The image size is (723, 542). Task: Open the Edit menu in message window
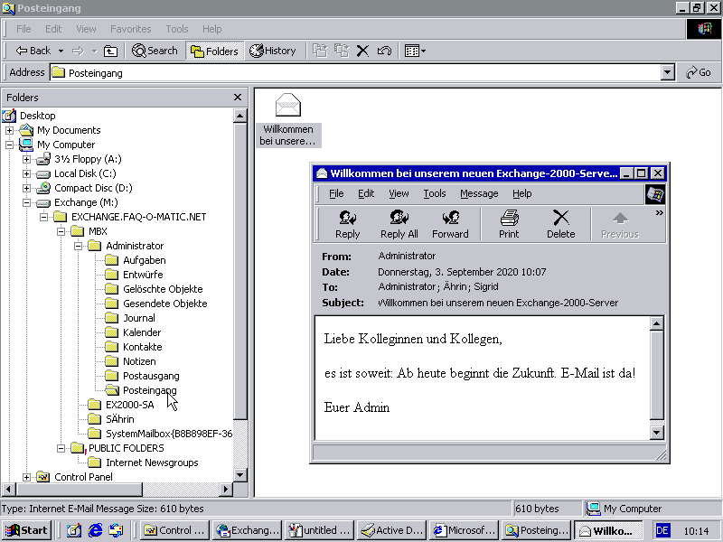point(366,193)
